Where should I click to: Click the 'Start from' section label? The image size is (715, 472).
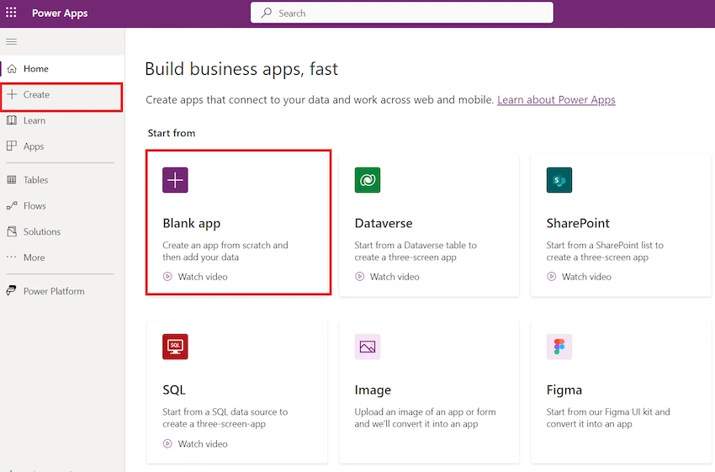point(172,133)
